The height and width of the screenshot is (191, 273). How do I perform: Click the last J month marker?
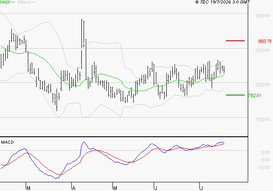pos(202,188)
